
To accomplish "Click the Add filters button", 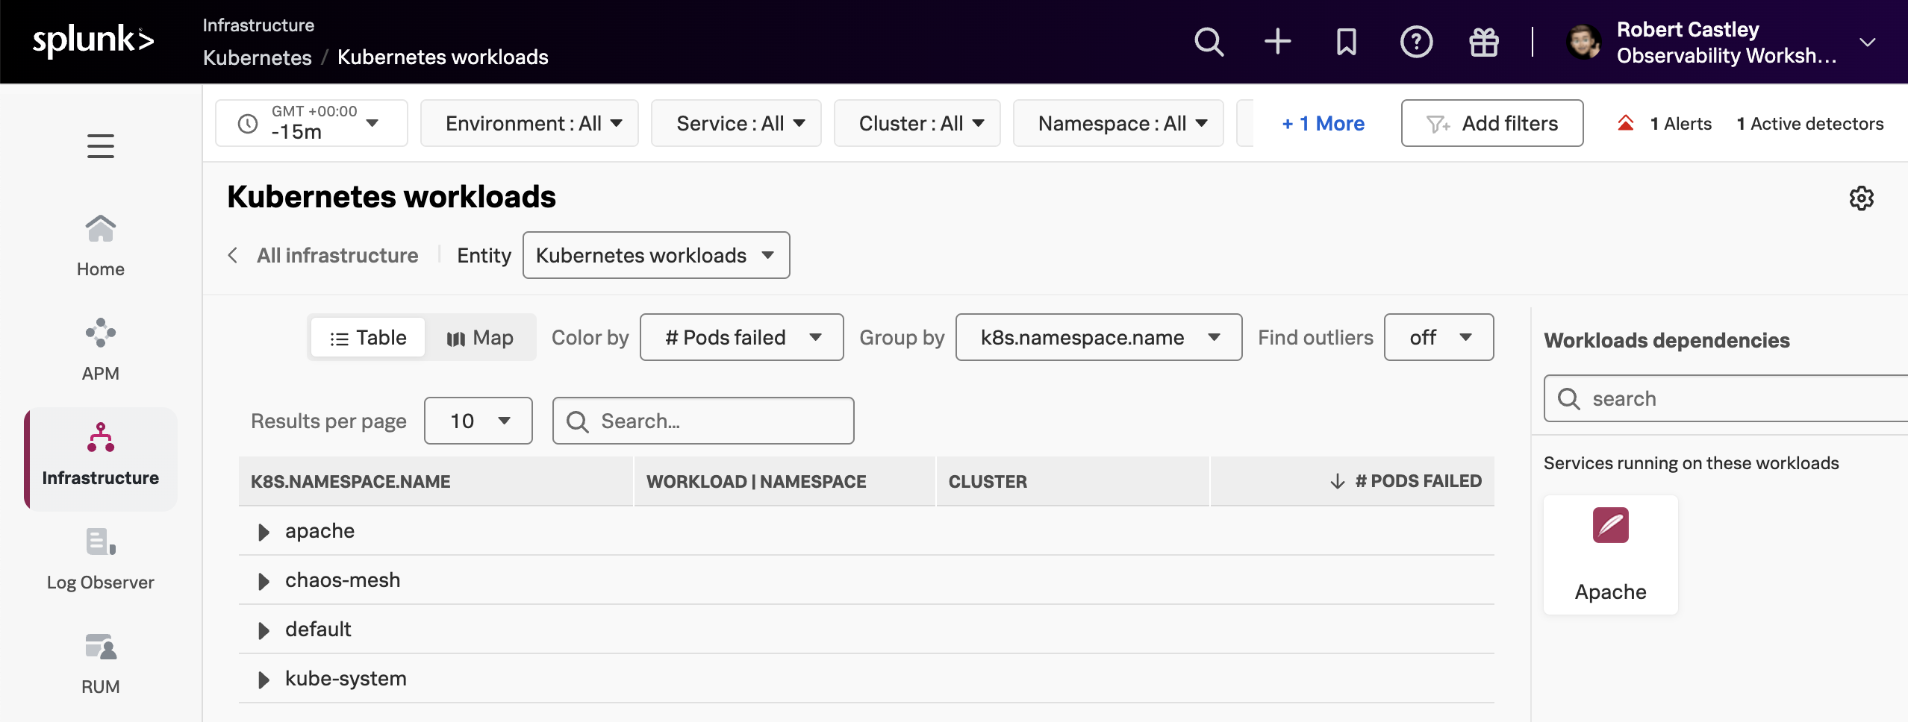I will (1491, 124).
